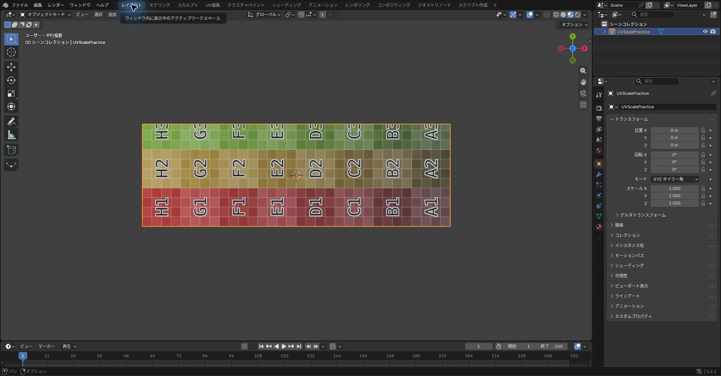The width and height of the screenshot is (721, 376).
Task: Toggle lock for Scale Z
Action: pos(703,203)
